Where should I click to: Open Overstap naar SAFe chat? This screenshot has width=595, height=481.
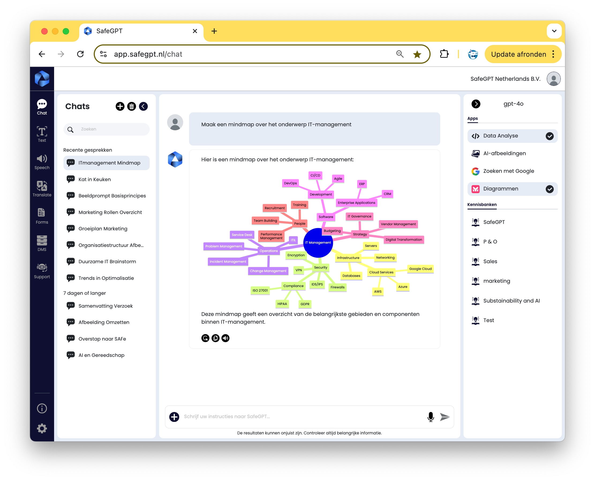coord(107,339)
